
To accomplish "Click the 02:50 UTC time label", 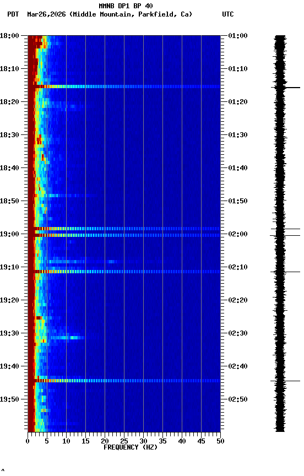I will coord(238,400).
